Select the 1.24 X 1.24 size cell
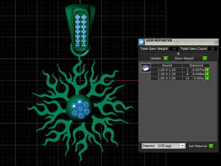The height and width of the screenshot is (166, 221). click(x=167, y=70)
